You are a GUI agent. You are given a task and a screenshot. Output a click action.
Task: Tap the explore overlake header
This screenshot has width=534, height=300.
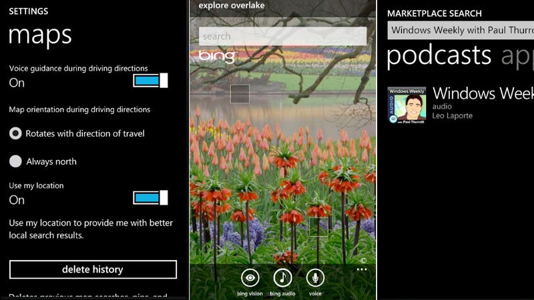tap(232, 5)
